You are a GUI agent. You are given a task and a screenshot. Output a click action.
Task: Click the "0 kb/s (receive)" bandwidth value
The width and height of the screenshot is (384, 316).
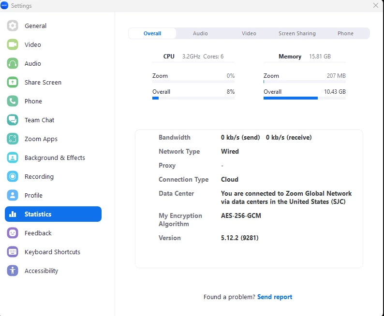coord(289,137)
